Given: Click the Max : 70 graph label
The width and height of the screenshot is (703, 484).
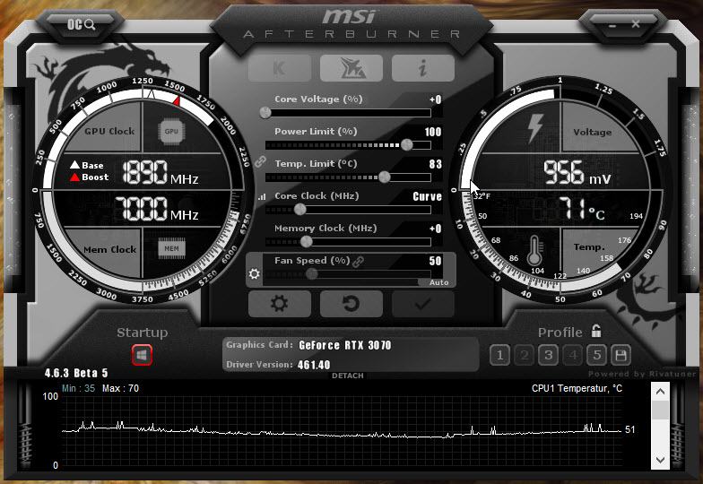Looking at the screenshot, I should click(x=120, y=388).
